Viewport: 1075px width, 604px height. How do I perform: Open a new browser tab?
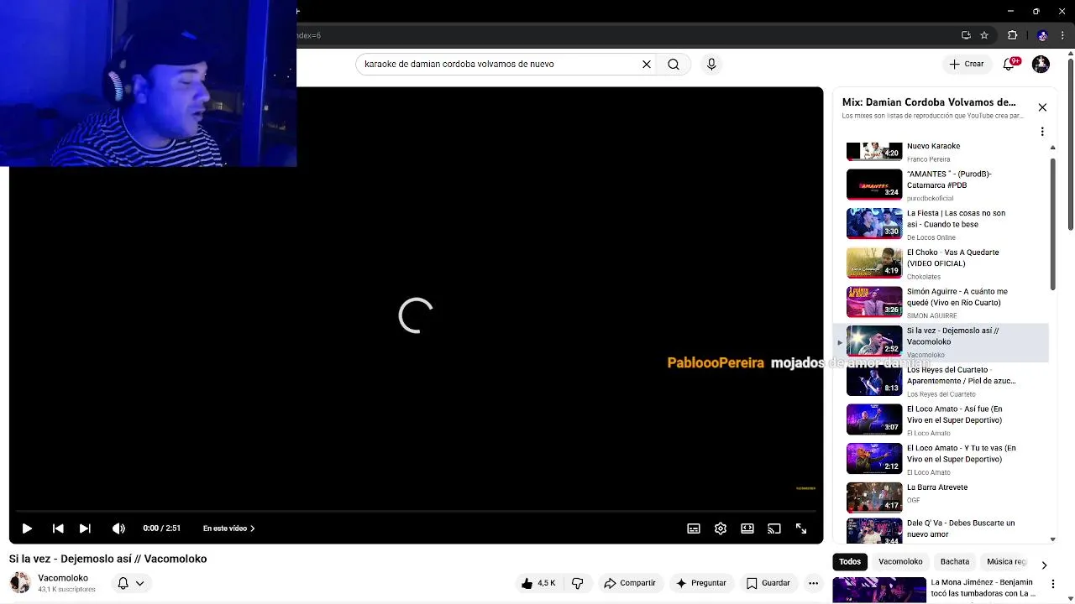[298, 11]
